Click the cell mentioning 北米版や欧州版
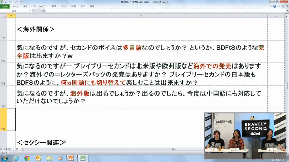Viewport: 289px width, 162px height. click(141, 74)
